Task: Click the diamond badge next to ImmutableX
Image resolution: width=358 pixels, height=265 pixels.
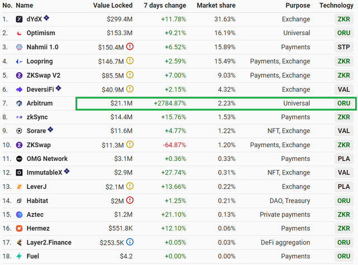Action: 67,171
